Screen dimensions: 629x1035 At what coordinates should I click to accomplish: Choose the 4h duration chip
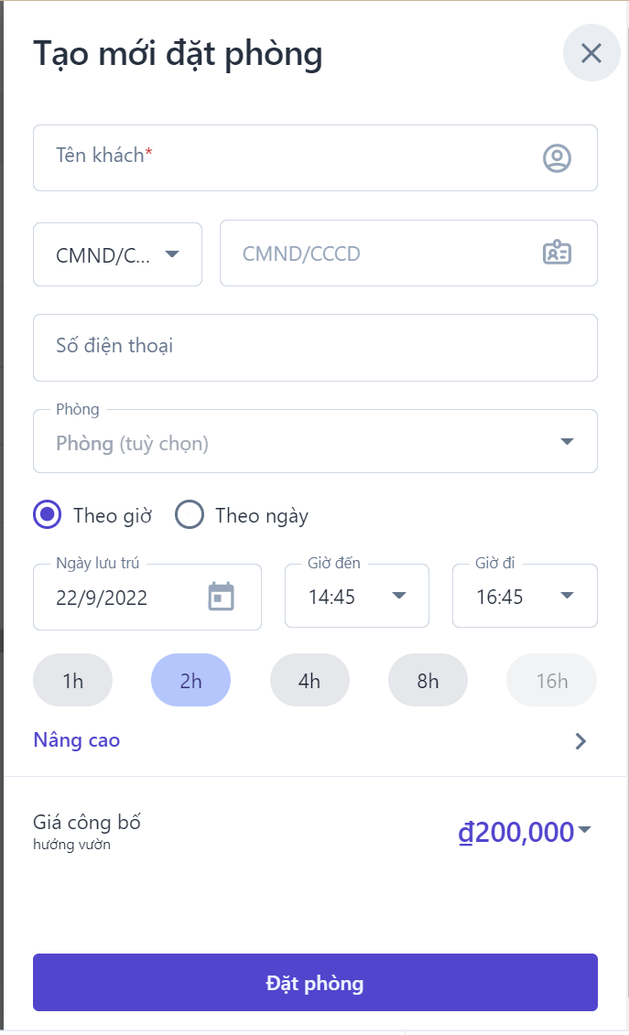309,681
